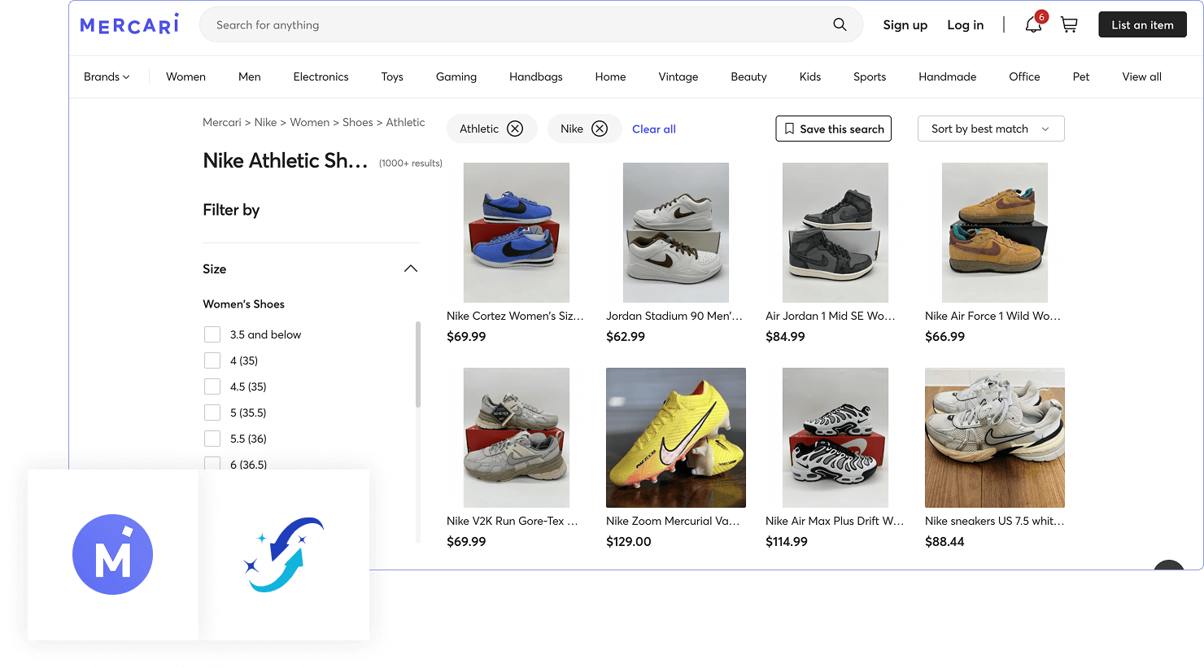Screen dimensions: 1204x668
Task: Remove the Athletic filter chip
Action: (x=515, y=129)
